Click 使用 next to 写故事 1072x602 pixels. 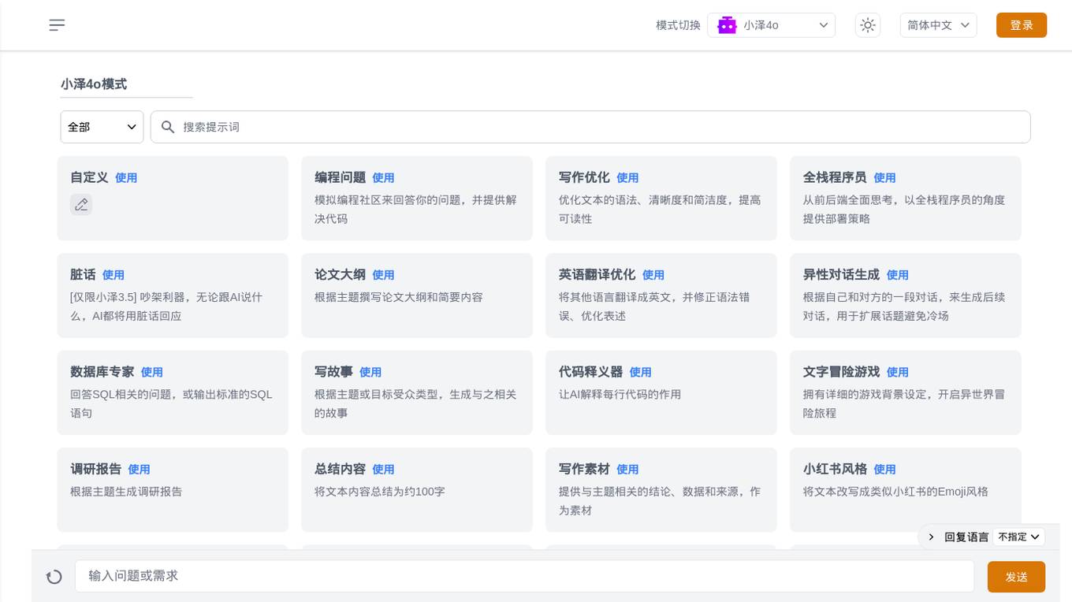coord(370,372)
